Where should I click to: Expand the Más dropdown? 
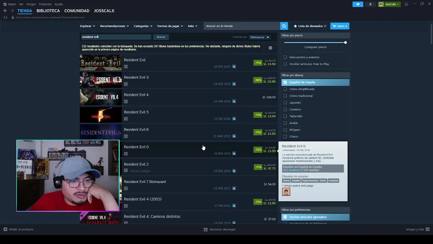[x=192, y=26]
